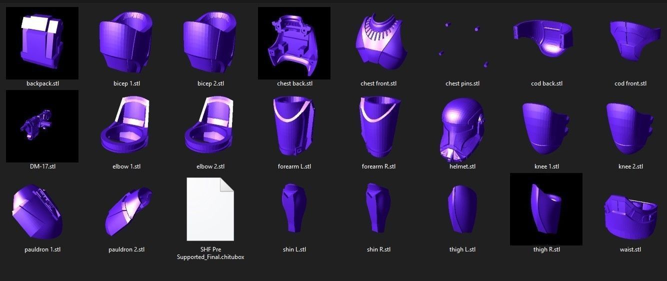Click the 'waist.stl' file name

click(630, 249)
